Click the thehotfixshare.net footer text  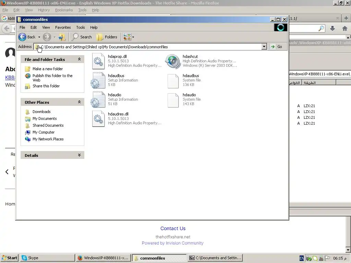tap(173, 237)
